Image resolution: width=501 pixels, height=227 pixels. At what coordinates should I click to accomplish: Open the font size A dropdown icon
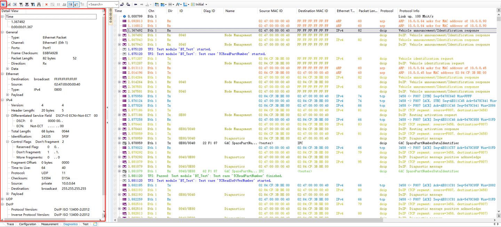tap(178, 5)
